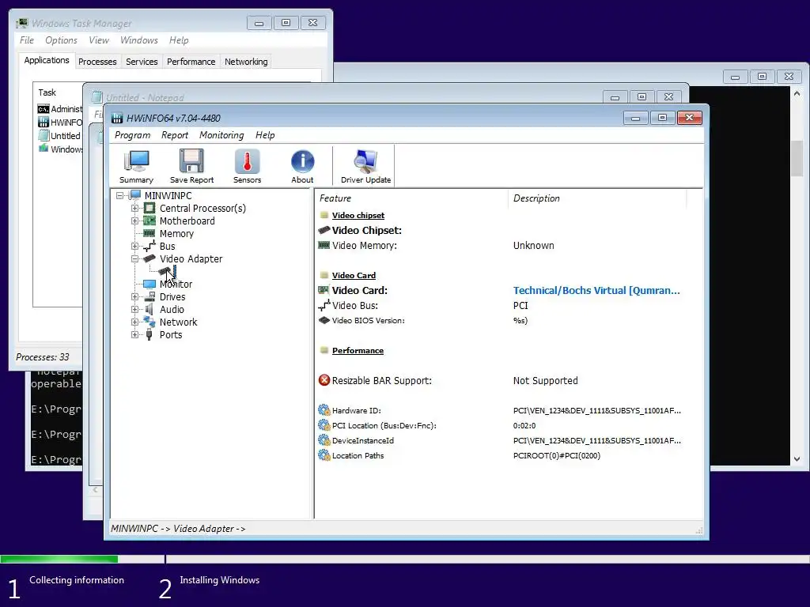
Task: Select the Motherboard icon in tree
Action: click(150, 221)
